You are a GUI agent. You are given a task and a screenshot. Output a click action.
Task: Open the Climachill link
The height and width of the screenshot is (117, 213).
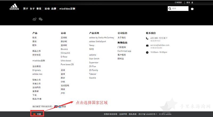pyautogui.click(x=65, y=53)
